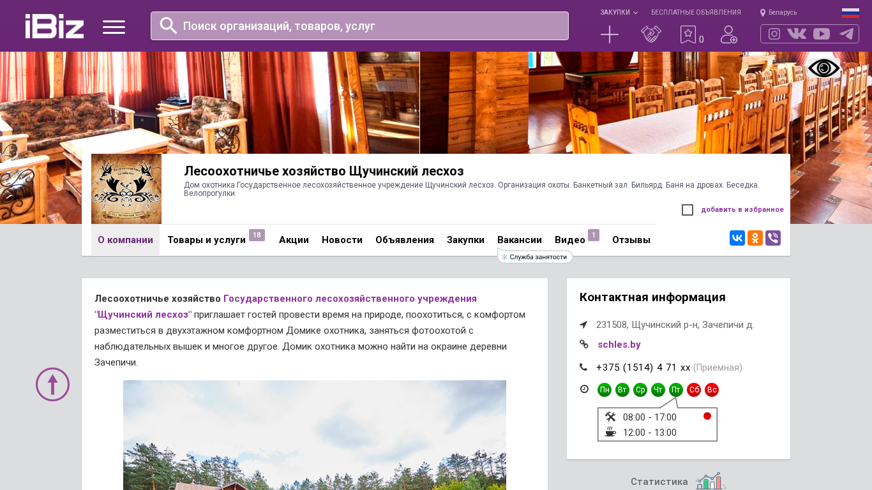Image resolution: width=872 pixels, height=490 pixels.
Task: Click the search magnifier icon
Action: (x=169, y=26)
